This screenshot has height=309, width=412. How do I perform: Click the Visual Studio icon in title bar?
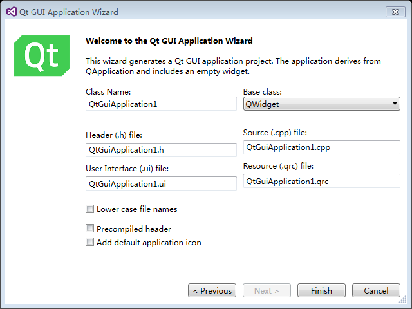click(x=12, y=12)
